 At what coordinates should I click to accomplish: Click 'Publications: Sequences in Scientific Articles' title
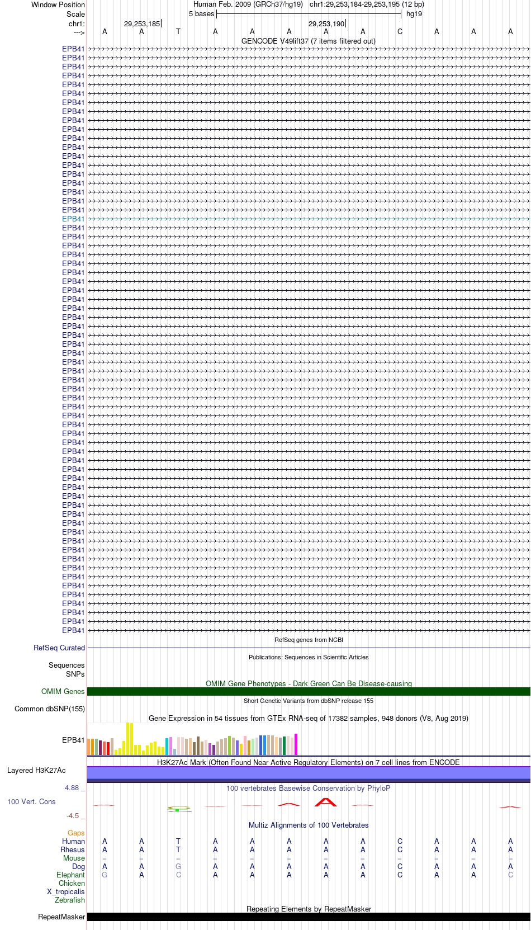[309, 657]
